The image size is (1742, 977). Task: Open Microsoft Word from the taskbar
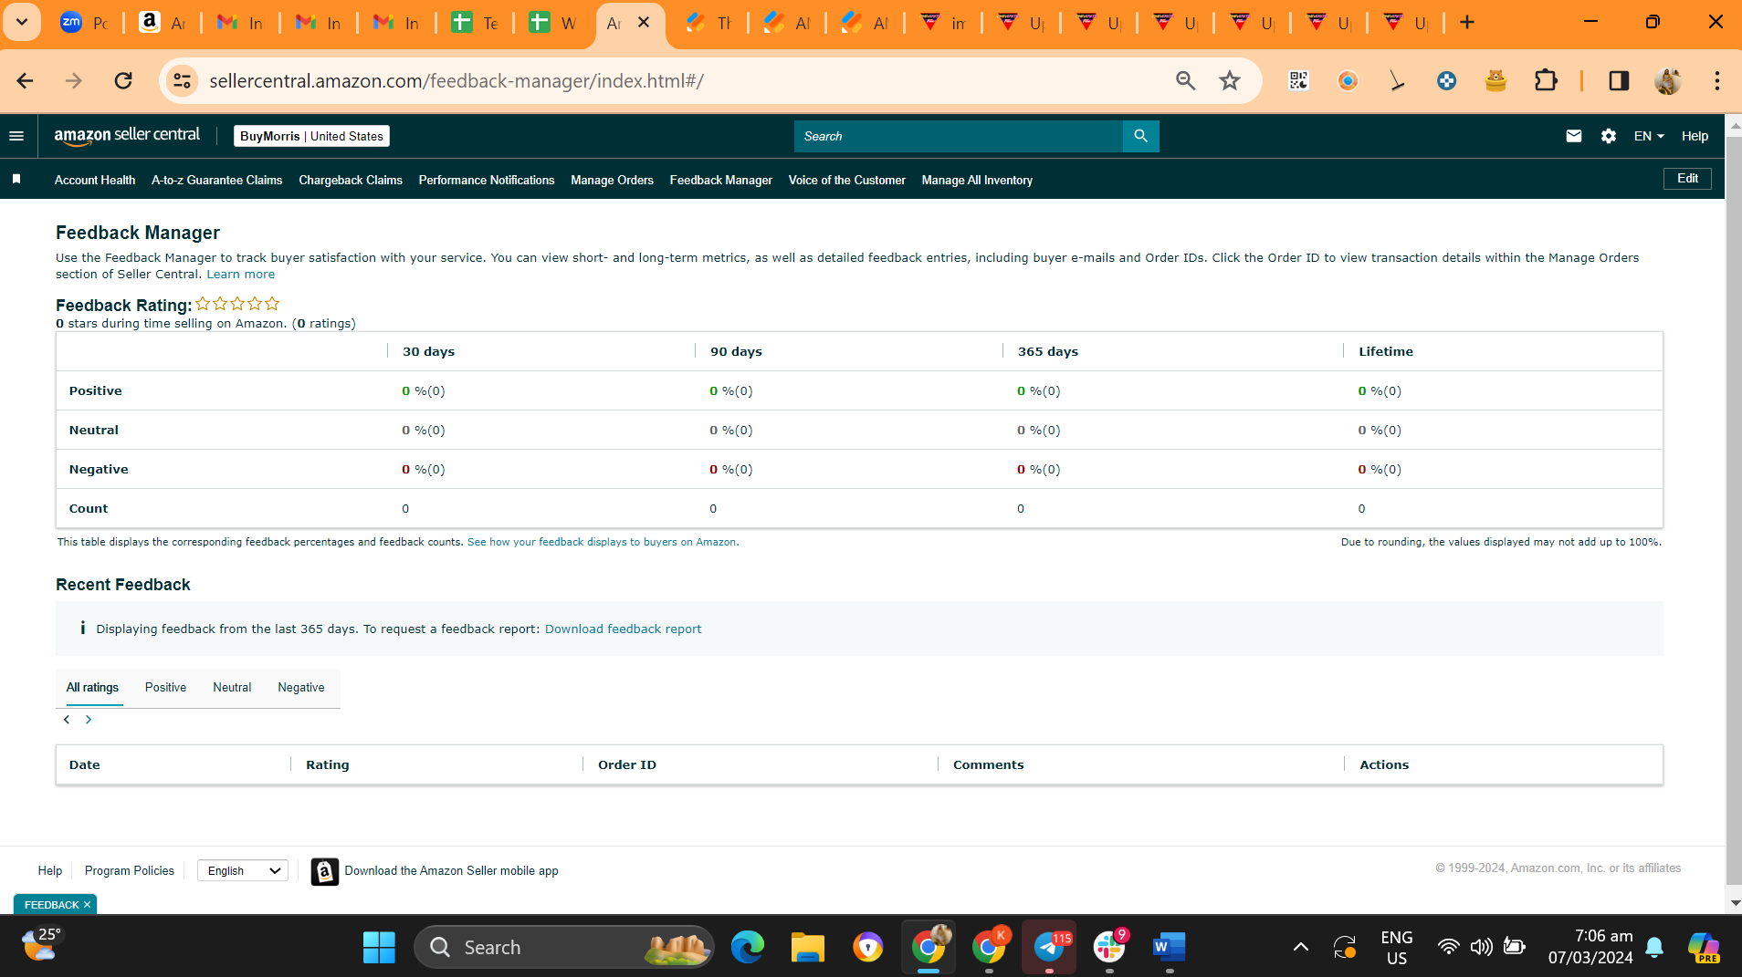point(1169,948)
